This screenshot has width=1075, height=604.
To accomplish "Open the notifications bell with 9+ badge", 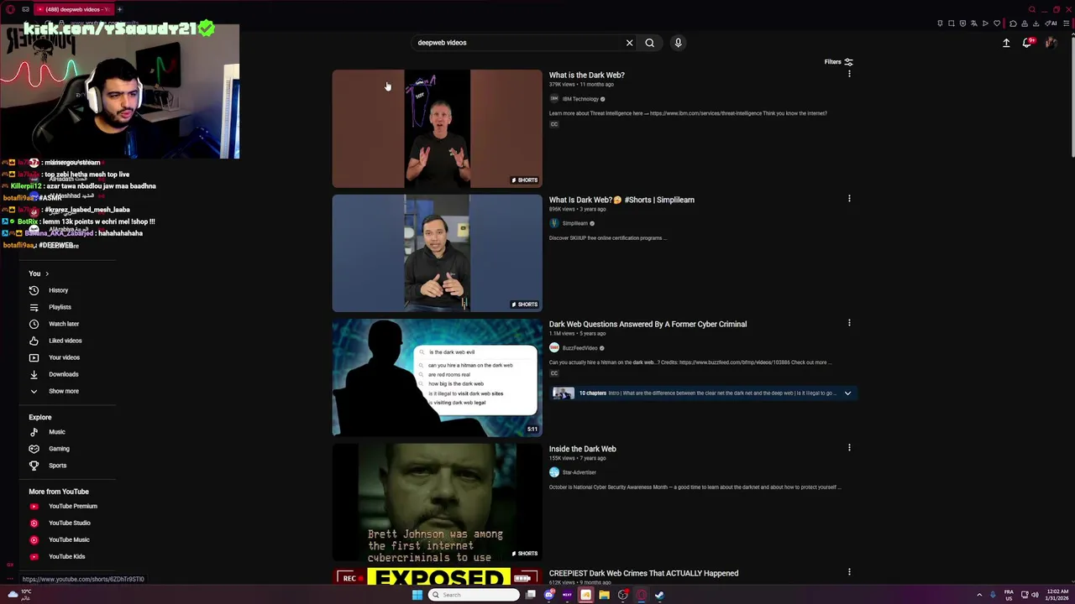I will coord(1027,43).
